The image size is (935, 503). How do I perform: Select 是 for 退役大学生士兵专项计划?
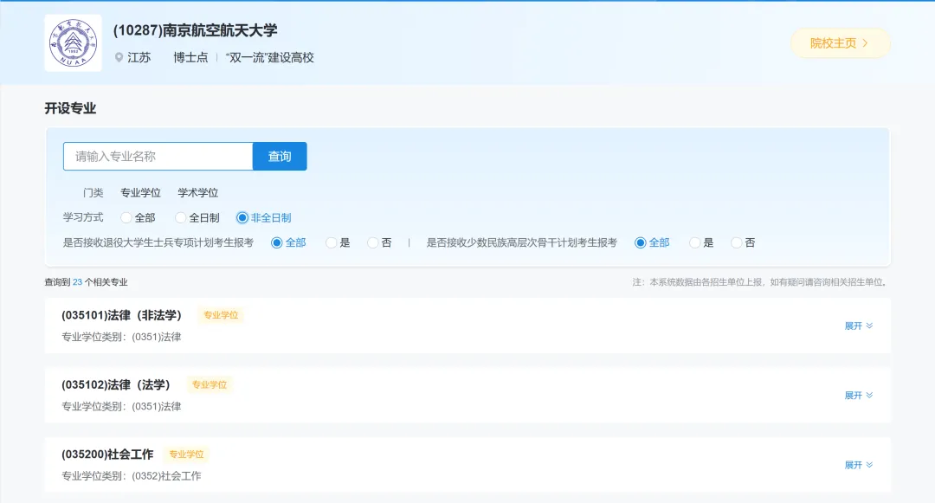pos(338,242)
